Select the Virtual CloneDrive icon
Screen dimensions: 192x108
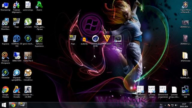(x=28, y=75)
